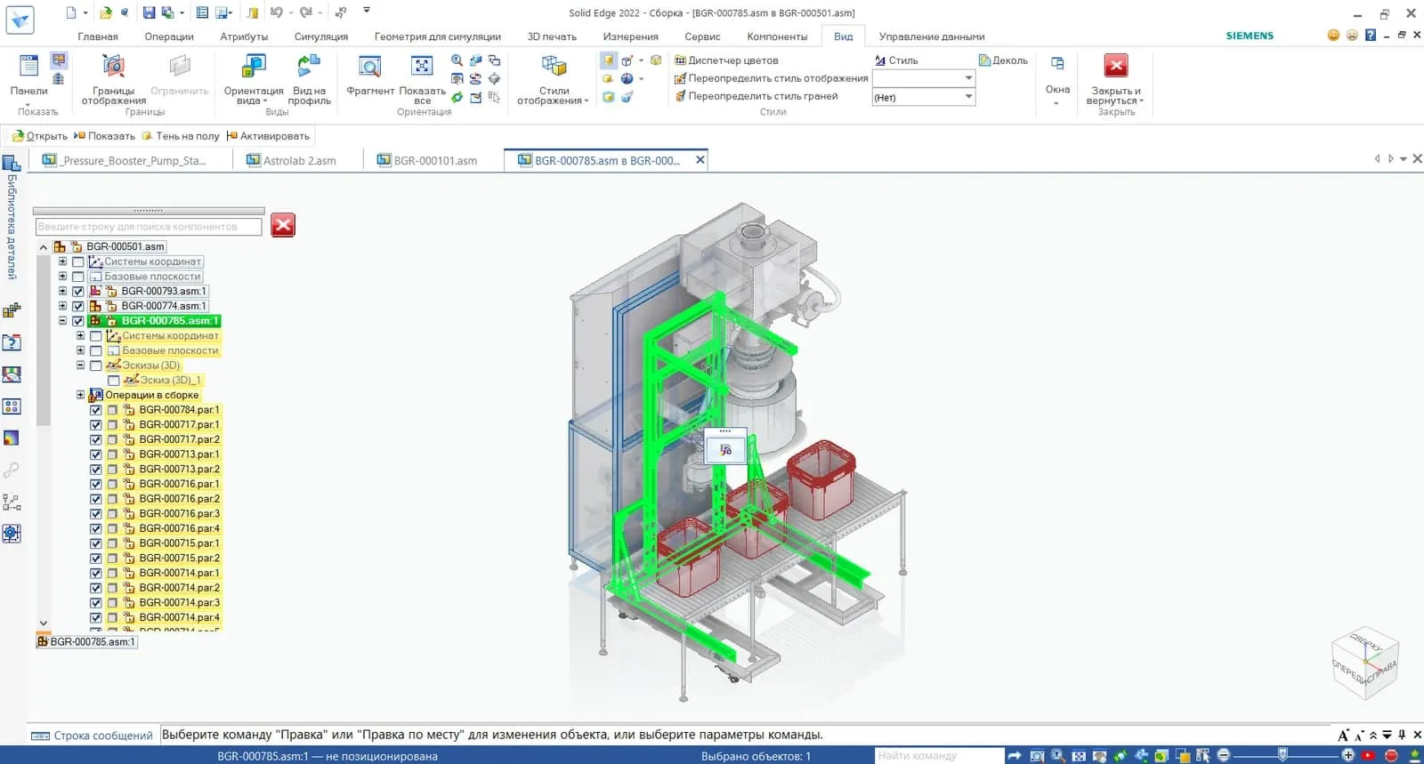This screenshot has height=764, width=1424.
Task: Uncheck BGR-000793.asm:1 checkbox
Action: (78, 292)
